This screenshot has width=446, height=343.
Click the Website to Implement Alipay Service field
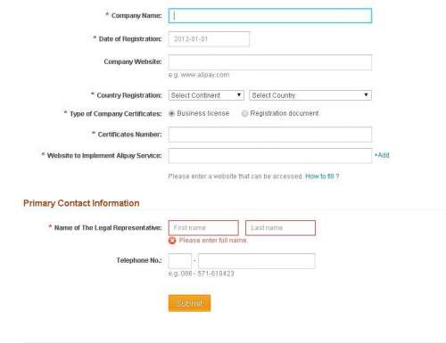(270, 156)
